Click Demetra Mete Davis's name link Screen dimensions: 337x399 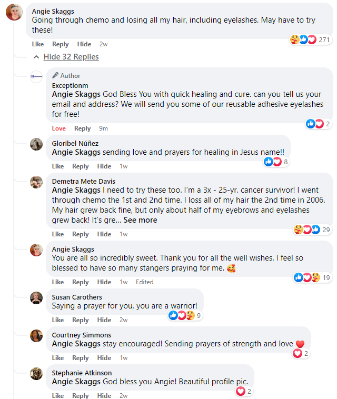click(83, 181)
